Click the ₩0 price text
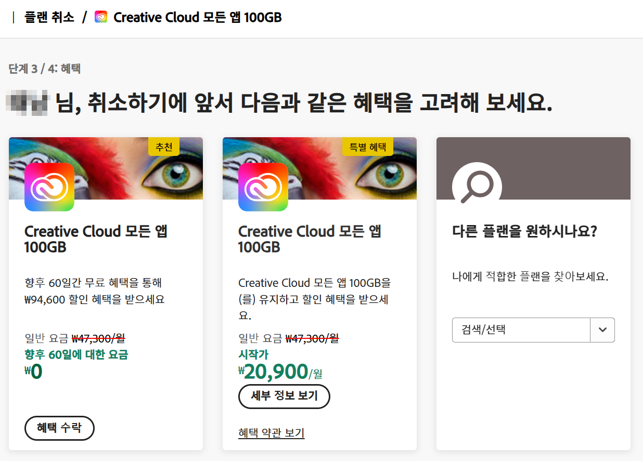Viewport: 643px width, 461px height. coord(33,372)
